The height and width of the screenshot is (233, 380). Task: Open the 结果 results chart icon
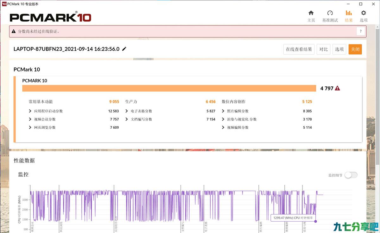click(x=349, y=13)
